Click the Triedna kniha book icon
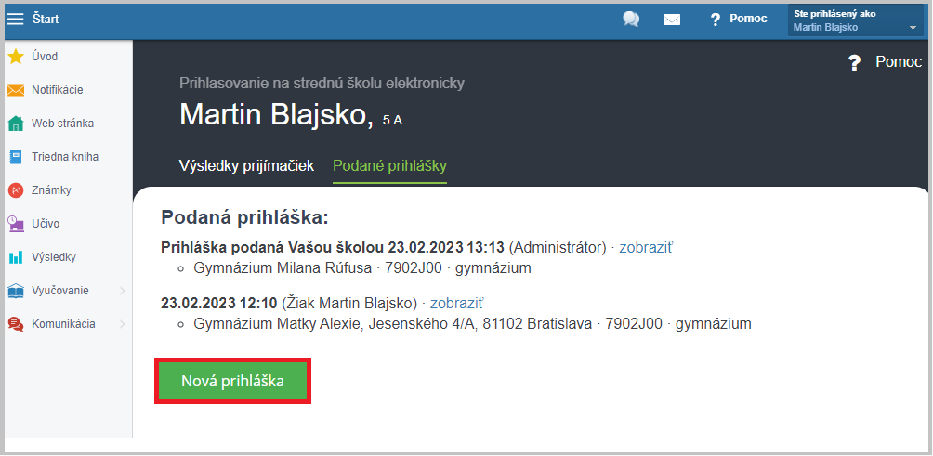The image size is (933, 456). click(16, 157)
